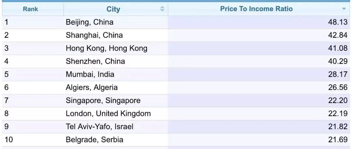Image resolution: width=352 pixels, height=149 pixels.
Task: Open the Beijing, China city entry
Action: coord(89,22)
